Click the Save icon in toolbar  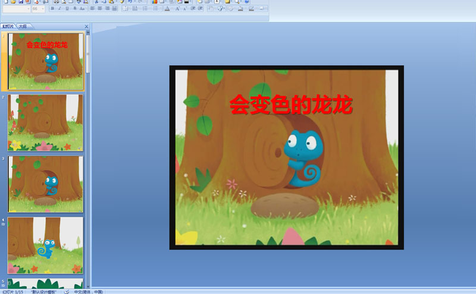coord(20,2)
